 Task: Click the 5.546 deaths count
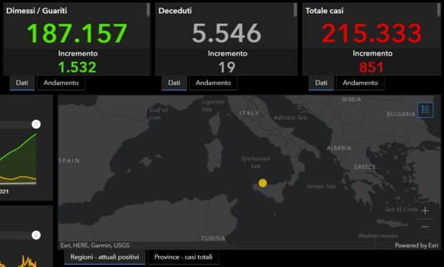coord(227,33)
